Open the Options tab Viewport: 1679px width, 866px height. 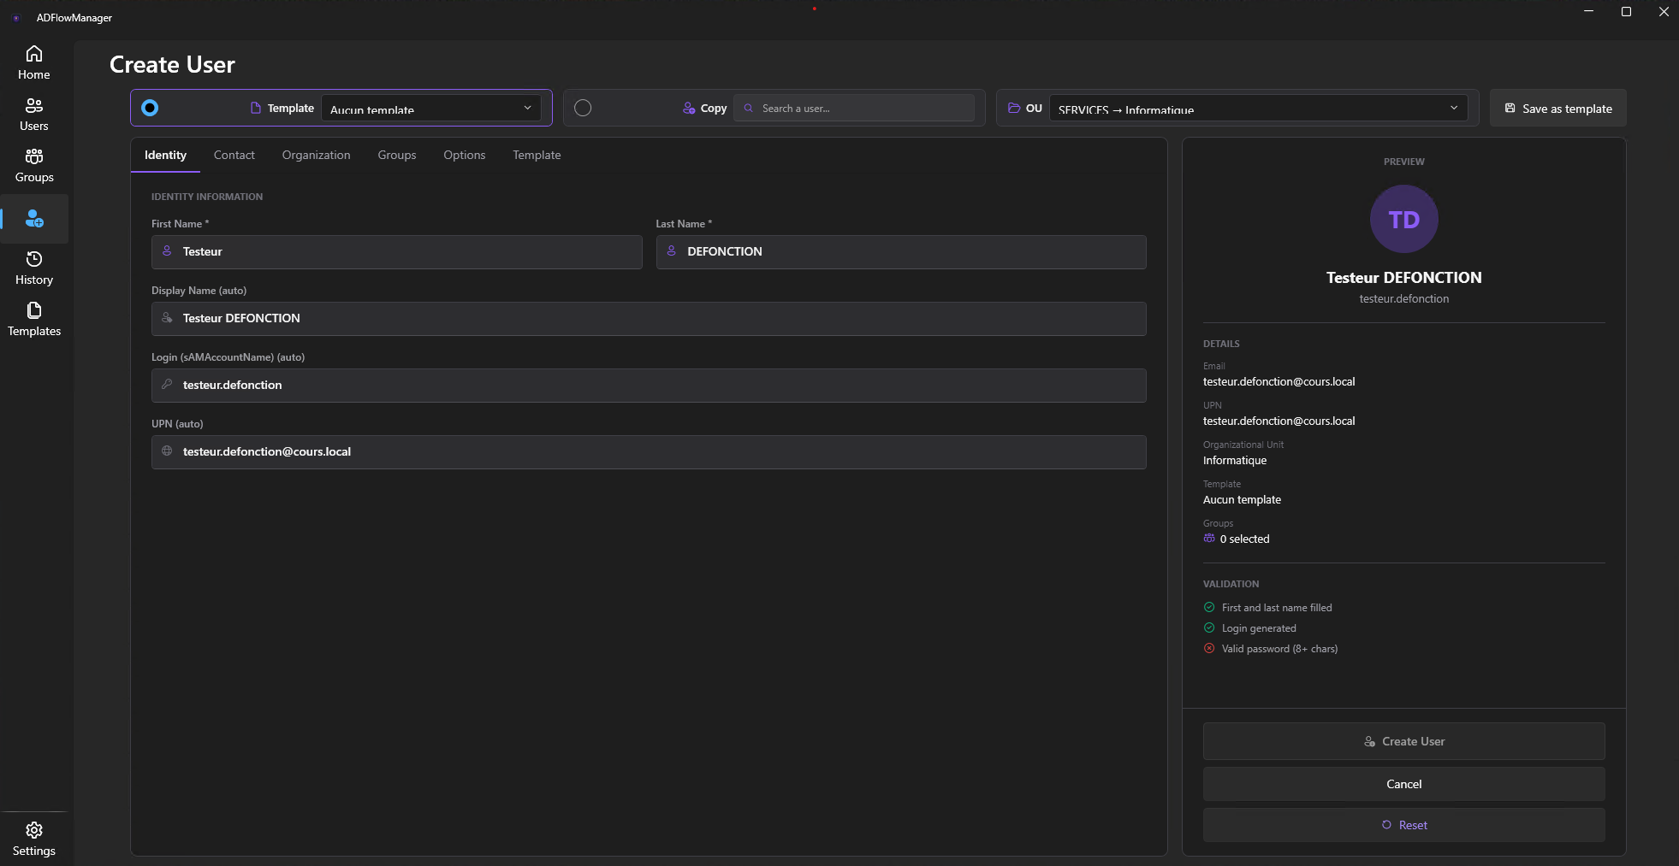pyautogui.click(x=464, y=155)
